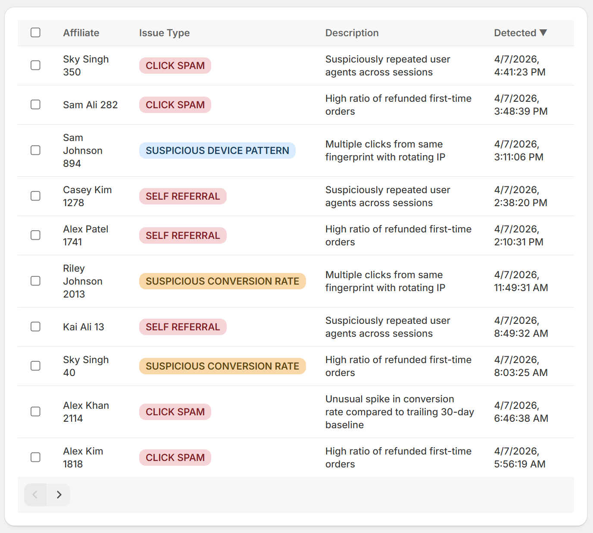This screenshot has width=593, height=533.
Task: Check the Kai Ali 13 row
Action: (35, 326)
